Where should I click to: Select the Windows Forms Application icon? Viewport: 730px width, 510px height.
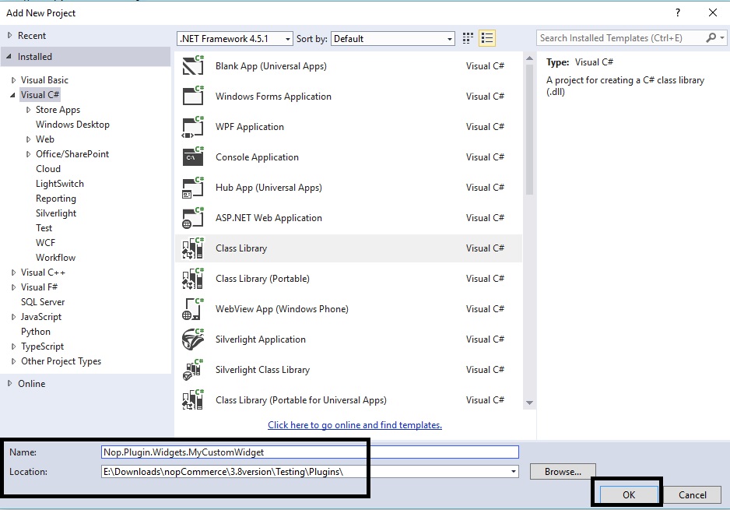[192, 97]
